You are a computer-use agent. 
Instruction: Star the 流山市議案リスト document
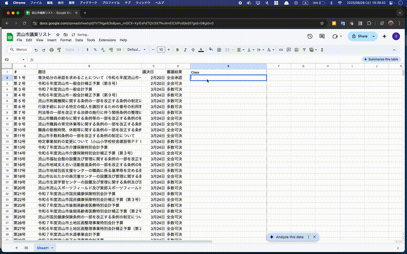point(58,35)
